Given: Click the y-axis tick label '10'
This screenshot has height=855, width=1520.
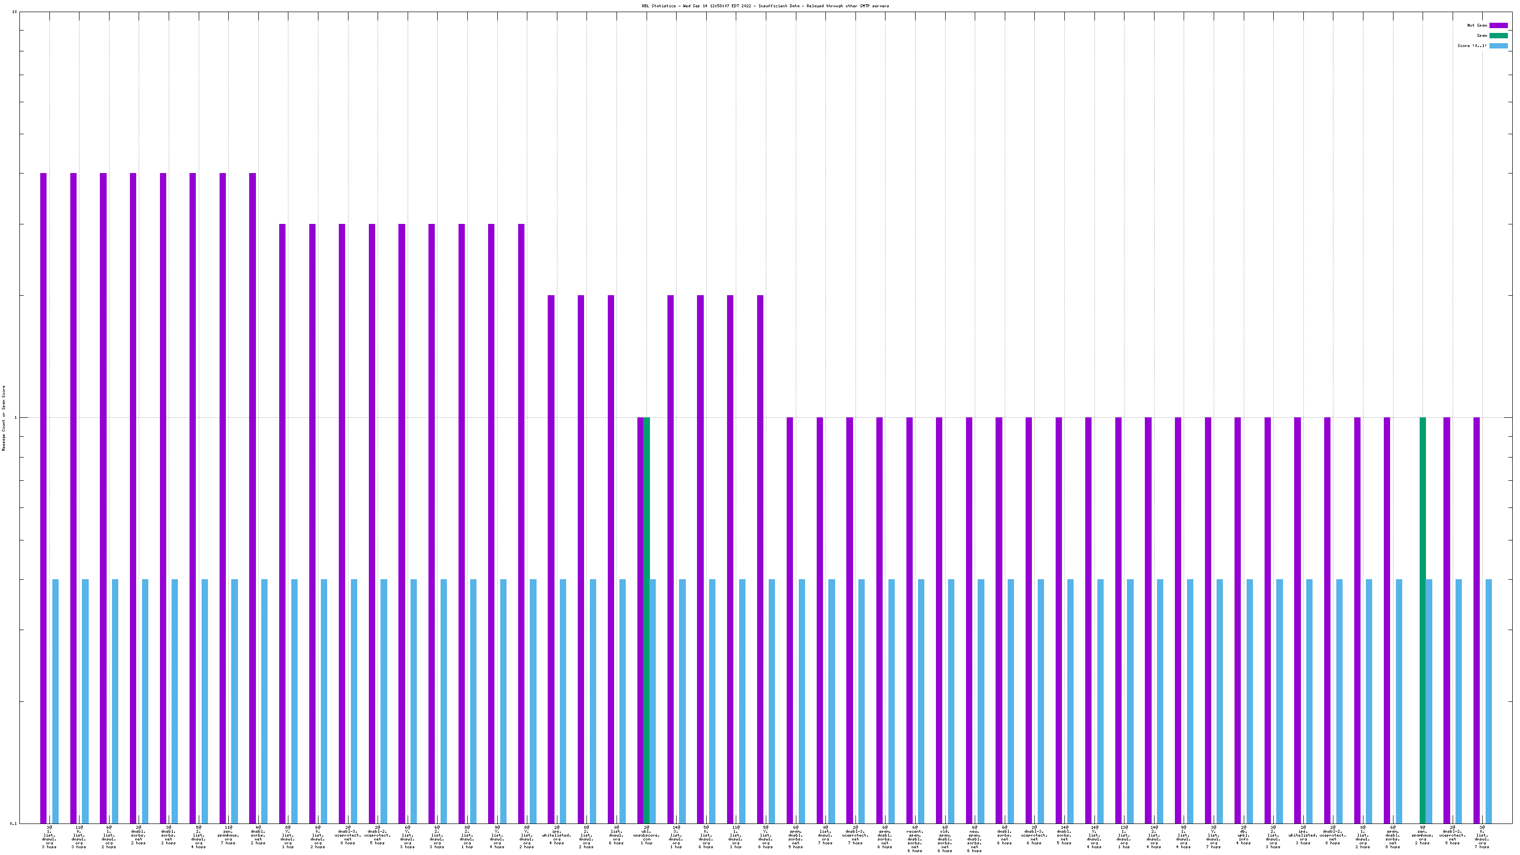Looking at the screenshot, I should coord(14,12).
